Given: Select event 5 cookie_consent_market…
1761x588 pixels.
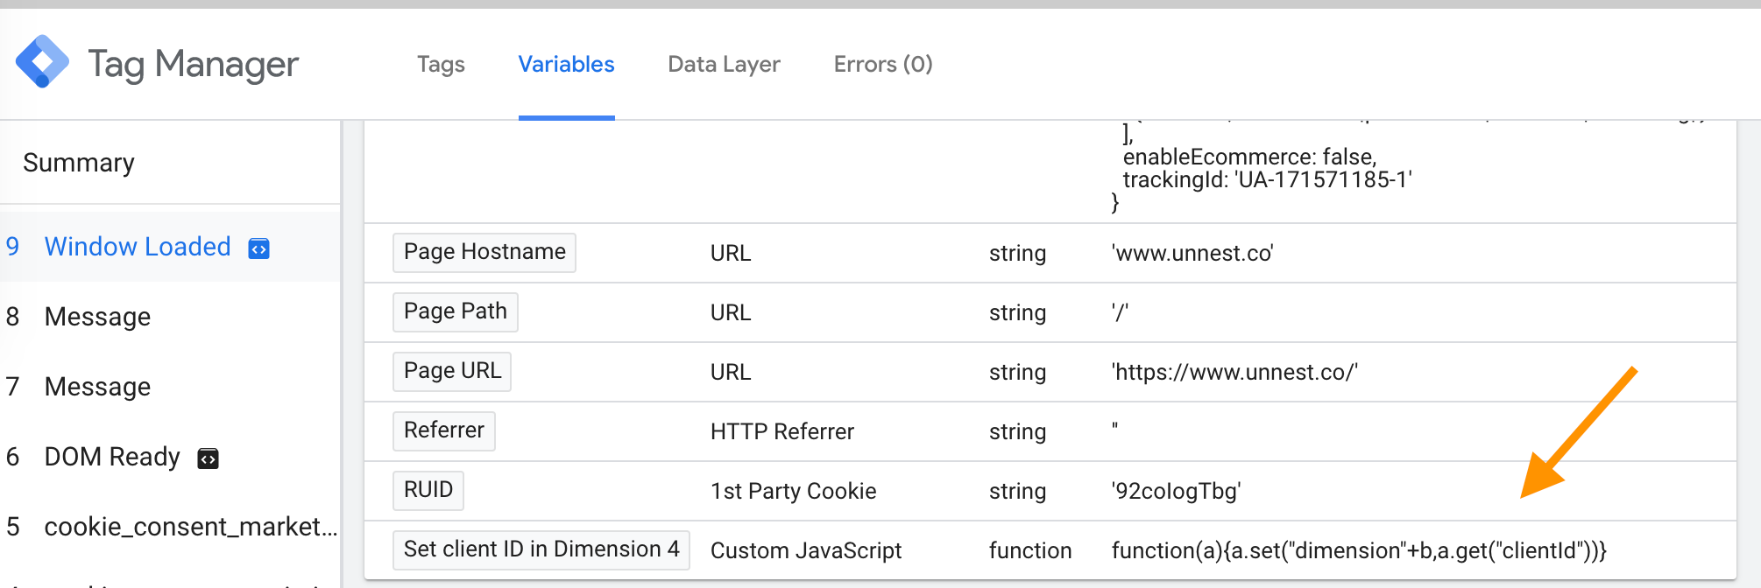Looking at the screenshot, I should tap(170, 527).
